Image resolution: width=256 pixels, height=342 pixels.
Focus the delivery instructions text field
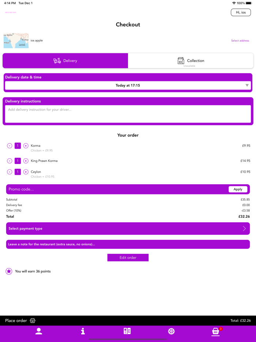pyautogui.click(x=128, y=114)
